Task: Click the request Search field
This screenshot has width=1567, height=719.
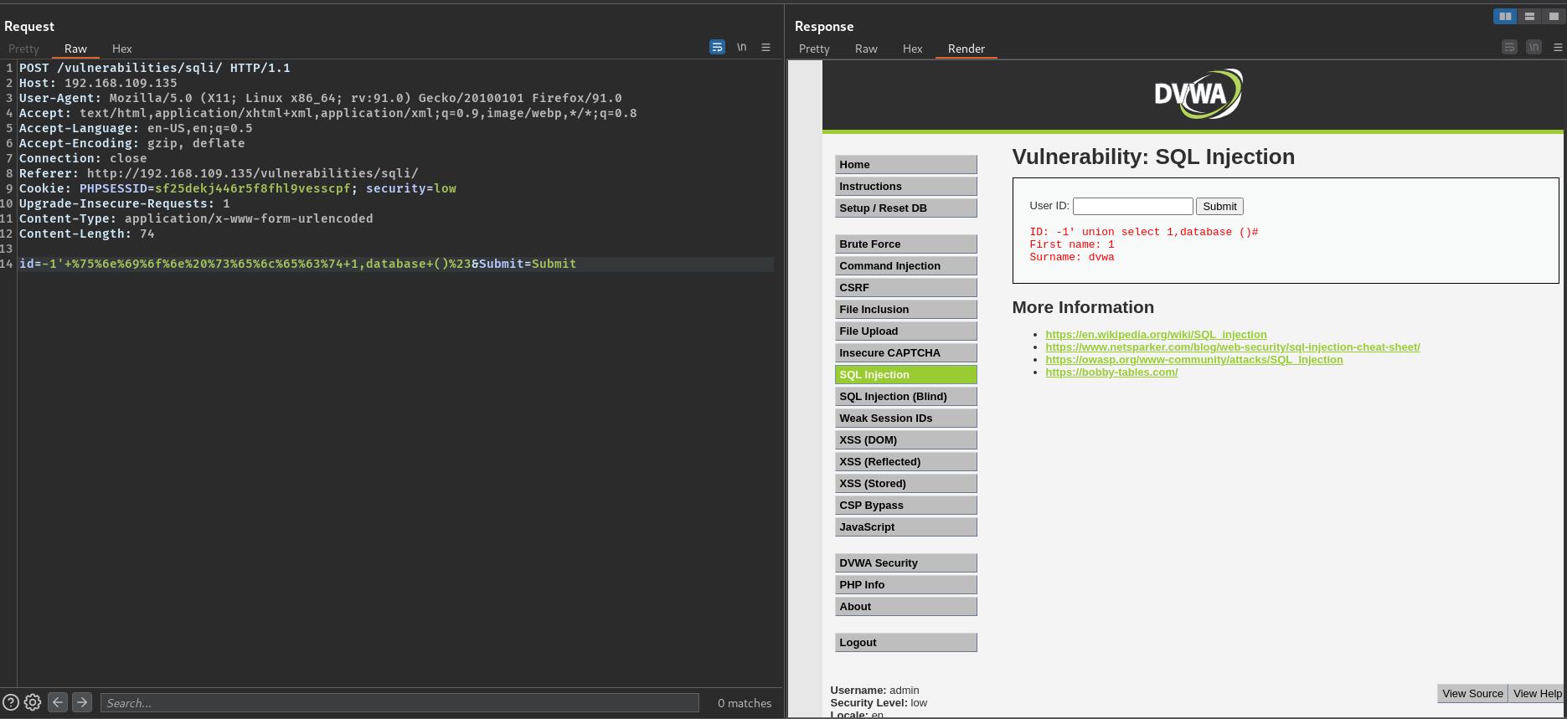Action: (x=399, y=703)
